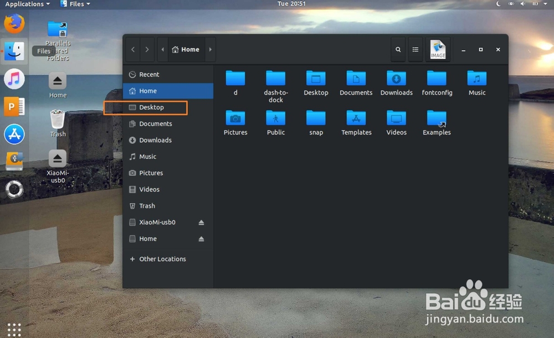Open the d folder
This screenshot has width=554, height=338.
pyautogui.click(x=235, y=83)
